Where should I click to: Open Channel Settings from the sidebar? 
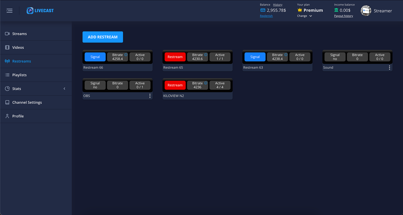click(27, 102)
